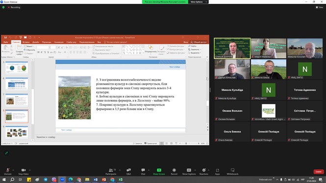Open the Participants panel in Zoom
The image size is (326, 183).
[x=111, y=172]
